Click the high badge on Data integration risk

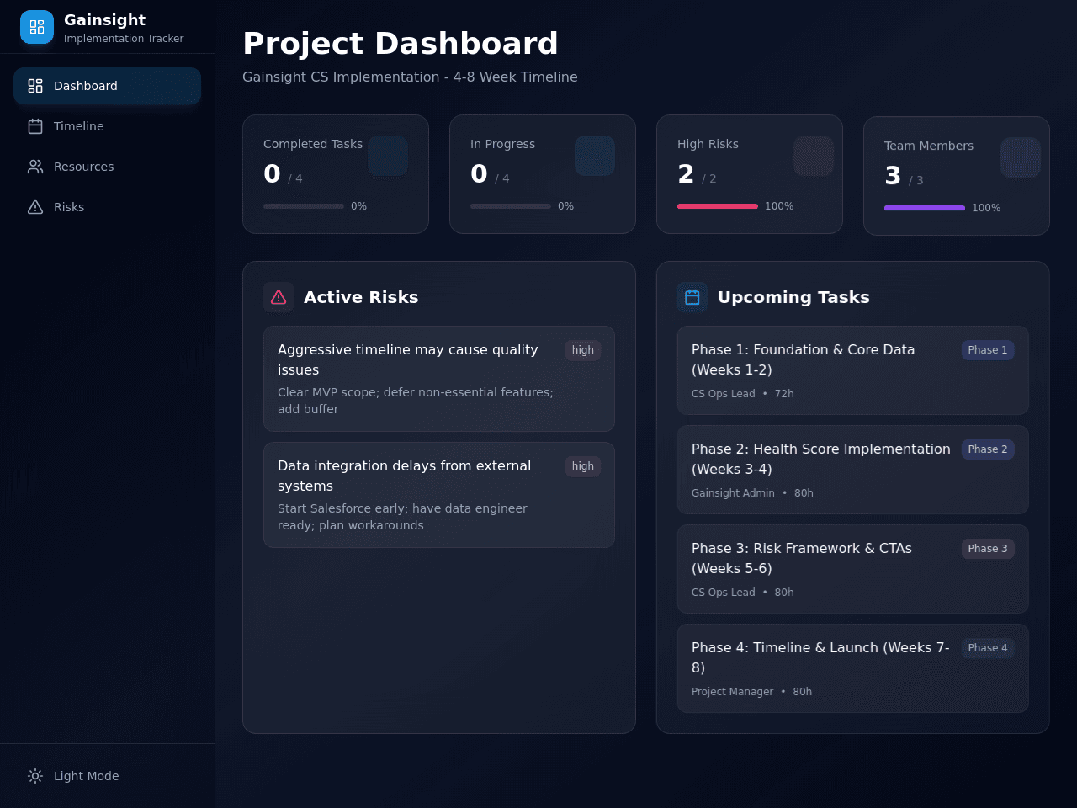point(583,466)
